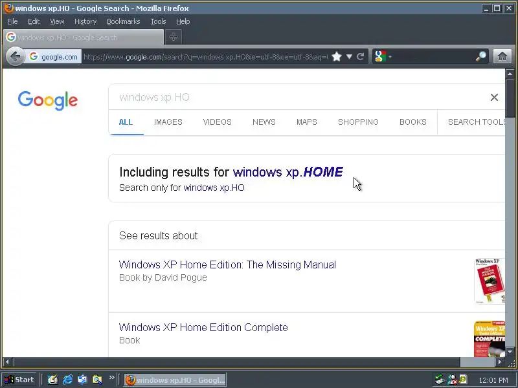
Task: Open the Windows Start menu
Action: point(19,380)
